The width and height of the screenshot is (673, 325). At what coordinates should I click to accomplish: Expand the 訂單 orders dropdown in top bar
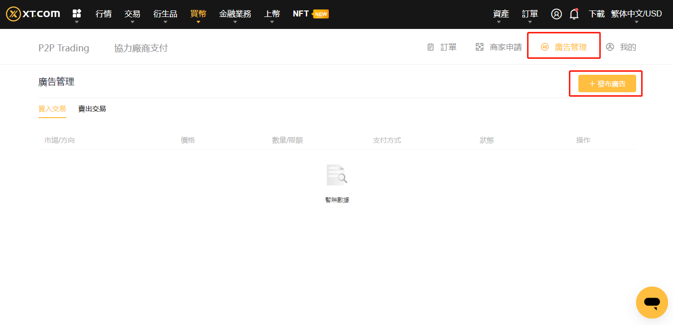[530, 14]
